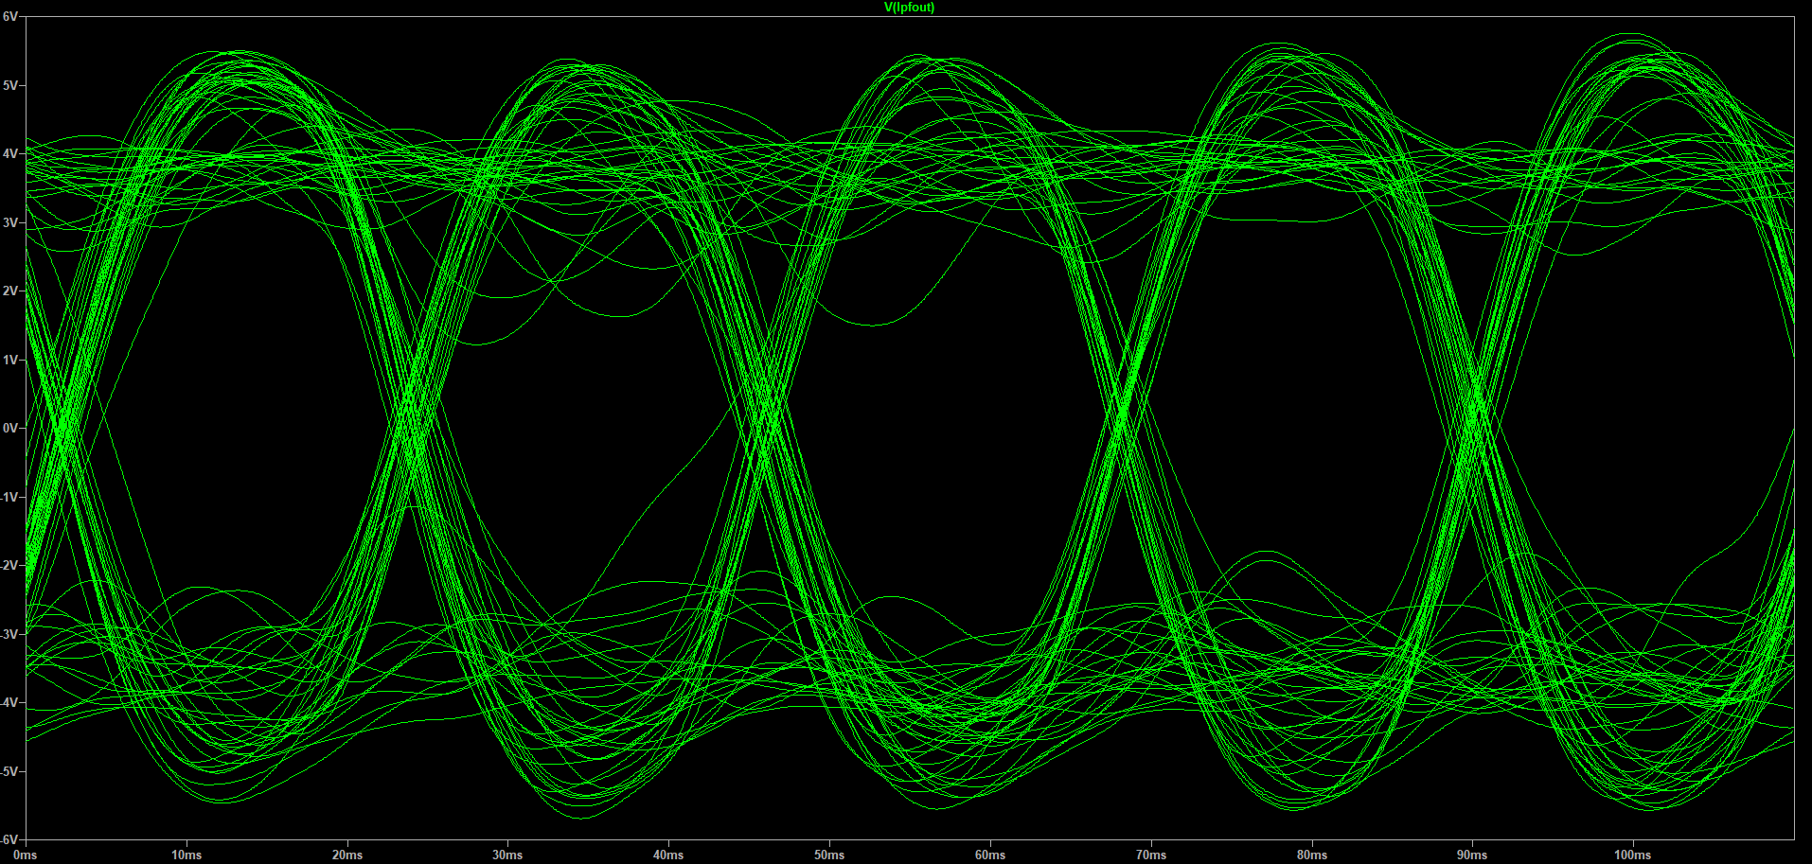The image size is (1812, 864).
Task: Click the 3V vertical axis label
Action: tap(9, 222)
